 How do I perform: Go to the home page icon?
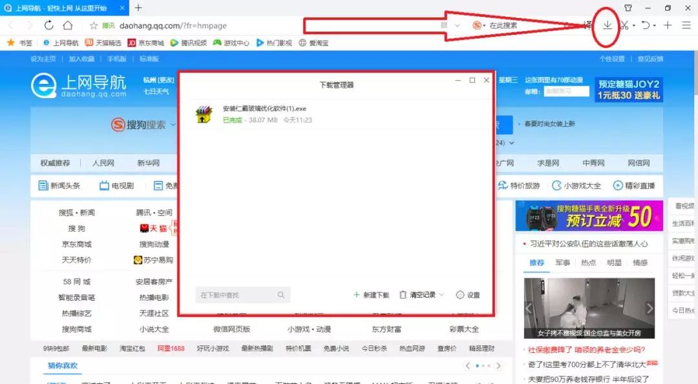tap(68, 25)
